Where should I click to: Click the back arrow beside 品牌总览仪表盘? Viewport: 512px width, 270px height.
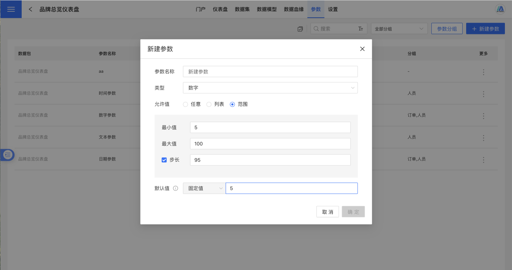pyautogui.click(x=31, y=9)
